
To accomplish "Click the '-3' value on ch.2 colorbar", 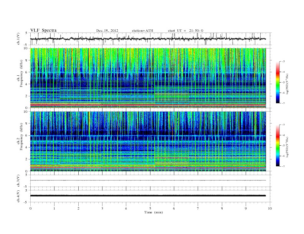I will [x=283, y=125].
